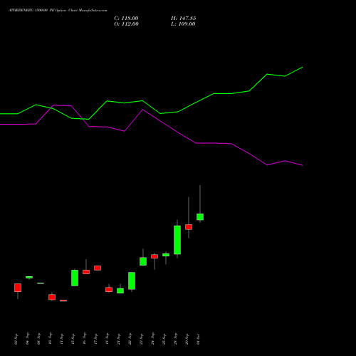The height and width of the screenshot is (356, 356).
Task: Click the green candle for 01 Oct
Action: pyautogui.click(x=200, y=217)
